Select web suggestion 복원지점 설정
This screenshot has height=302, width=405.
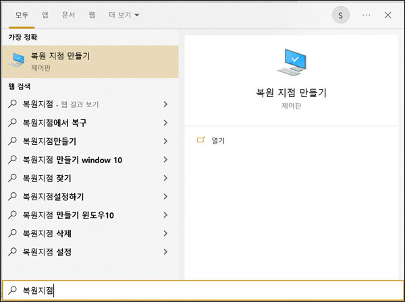coord(90,252)
